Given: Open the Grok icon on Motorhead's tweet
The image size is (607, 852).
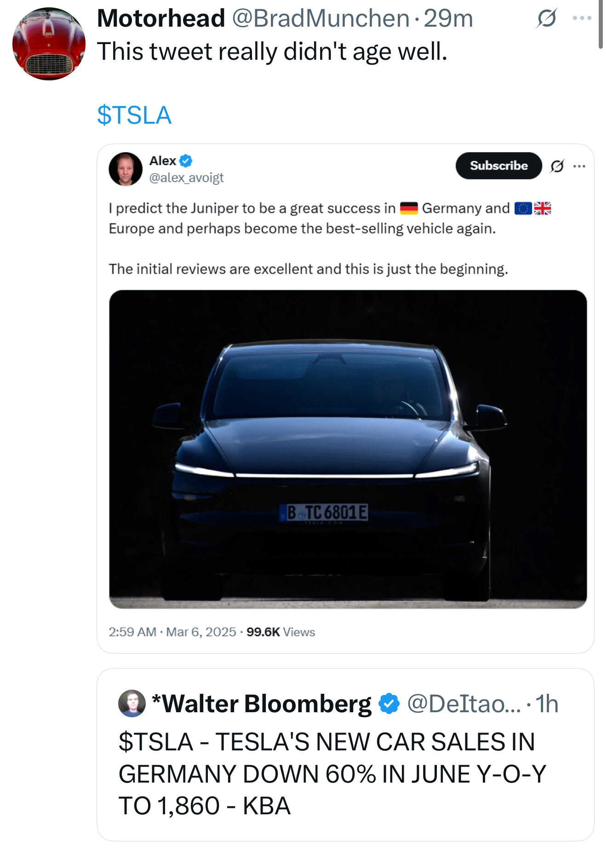Looking at the screenshot, I should pyautogui.click(x=546, y=18).
